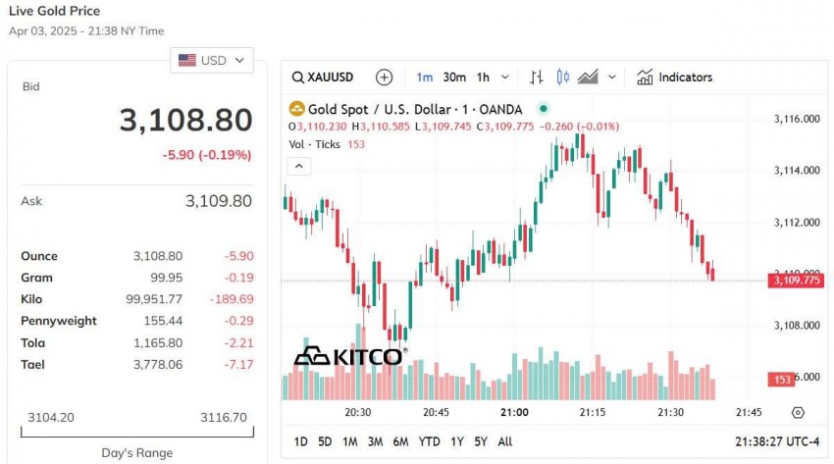Expand the chart style dropdown chevron
The image size is (834, 464).
(612, 77)
